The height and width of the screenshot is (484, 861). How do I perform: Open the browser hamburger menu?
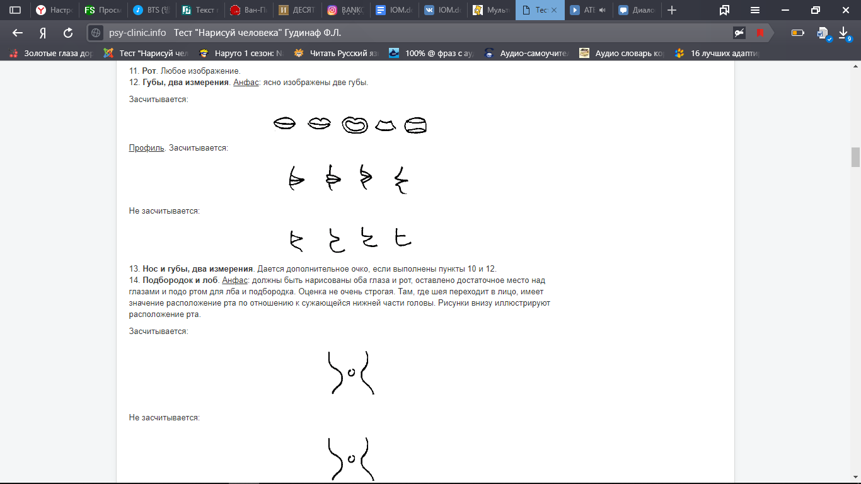[755, 10]
